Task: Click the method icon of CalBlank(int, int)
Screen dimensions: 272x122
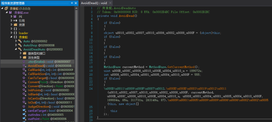Action: click(24, 70)
